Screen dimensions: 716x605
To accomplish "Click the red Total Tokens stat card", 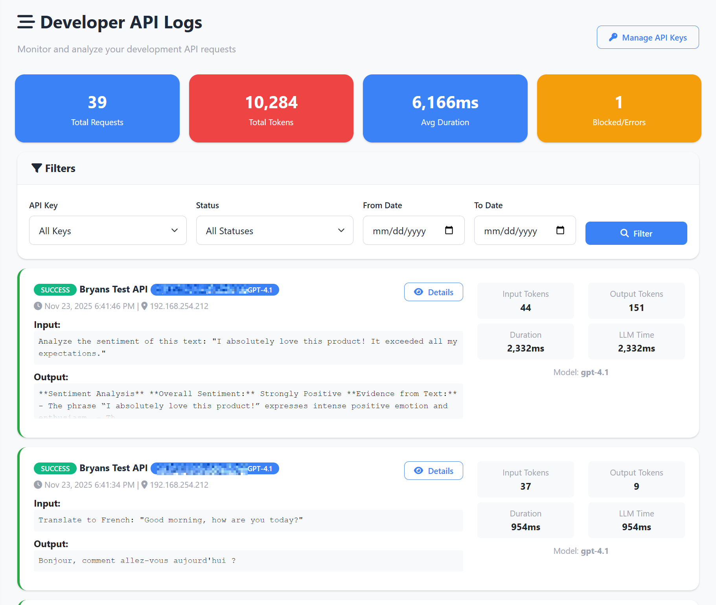I will (x=271, y=108).
